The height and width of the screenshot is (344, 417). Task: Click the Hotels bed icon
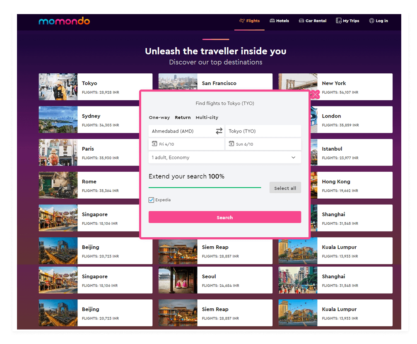[272, 21]
